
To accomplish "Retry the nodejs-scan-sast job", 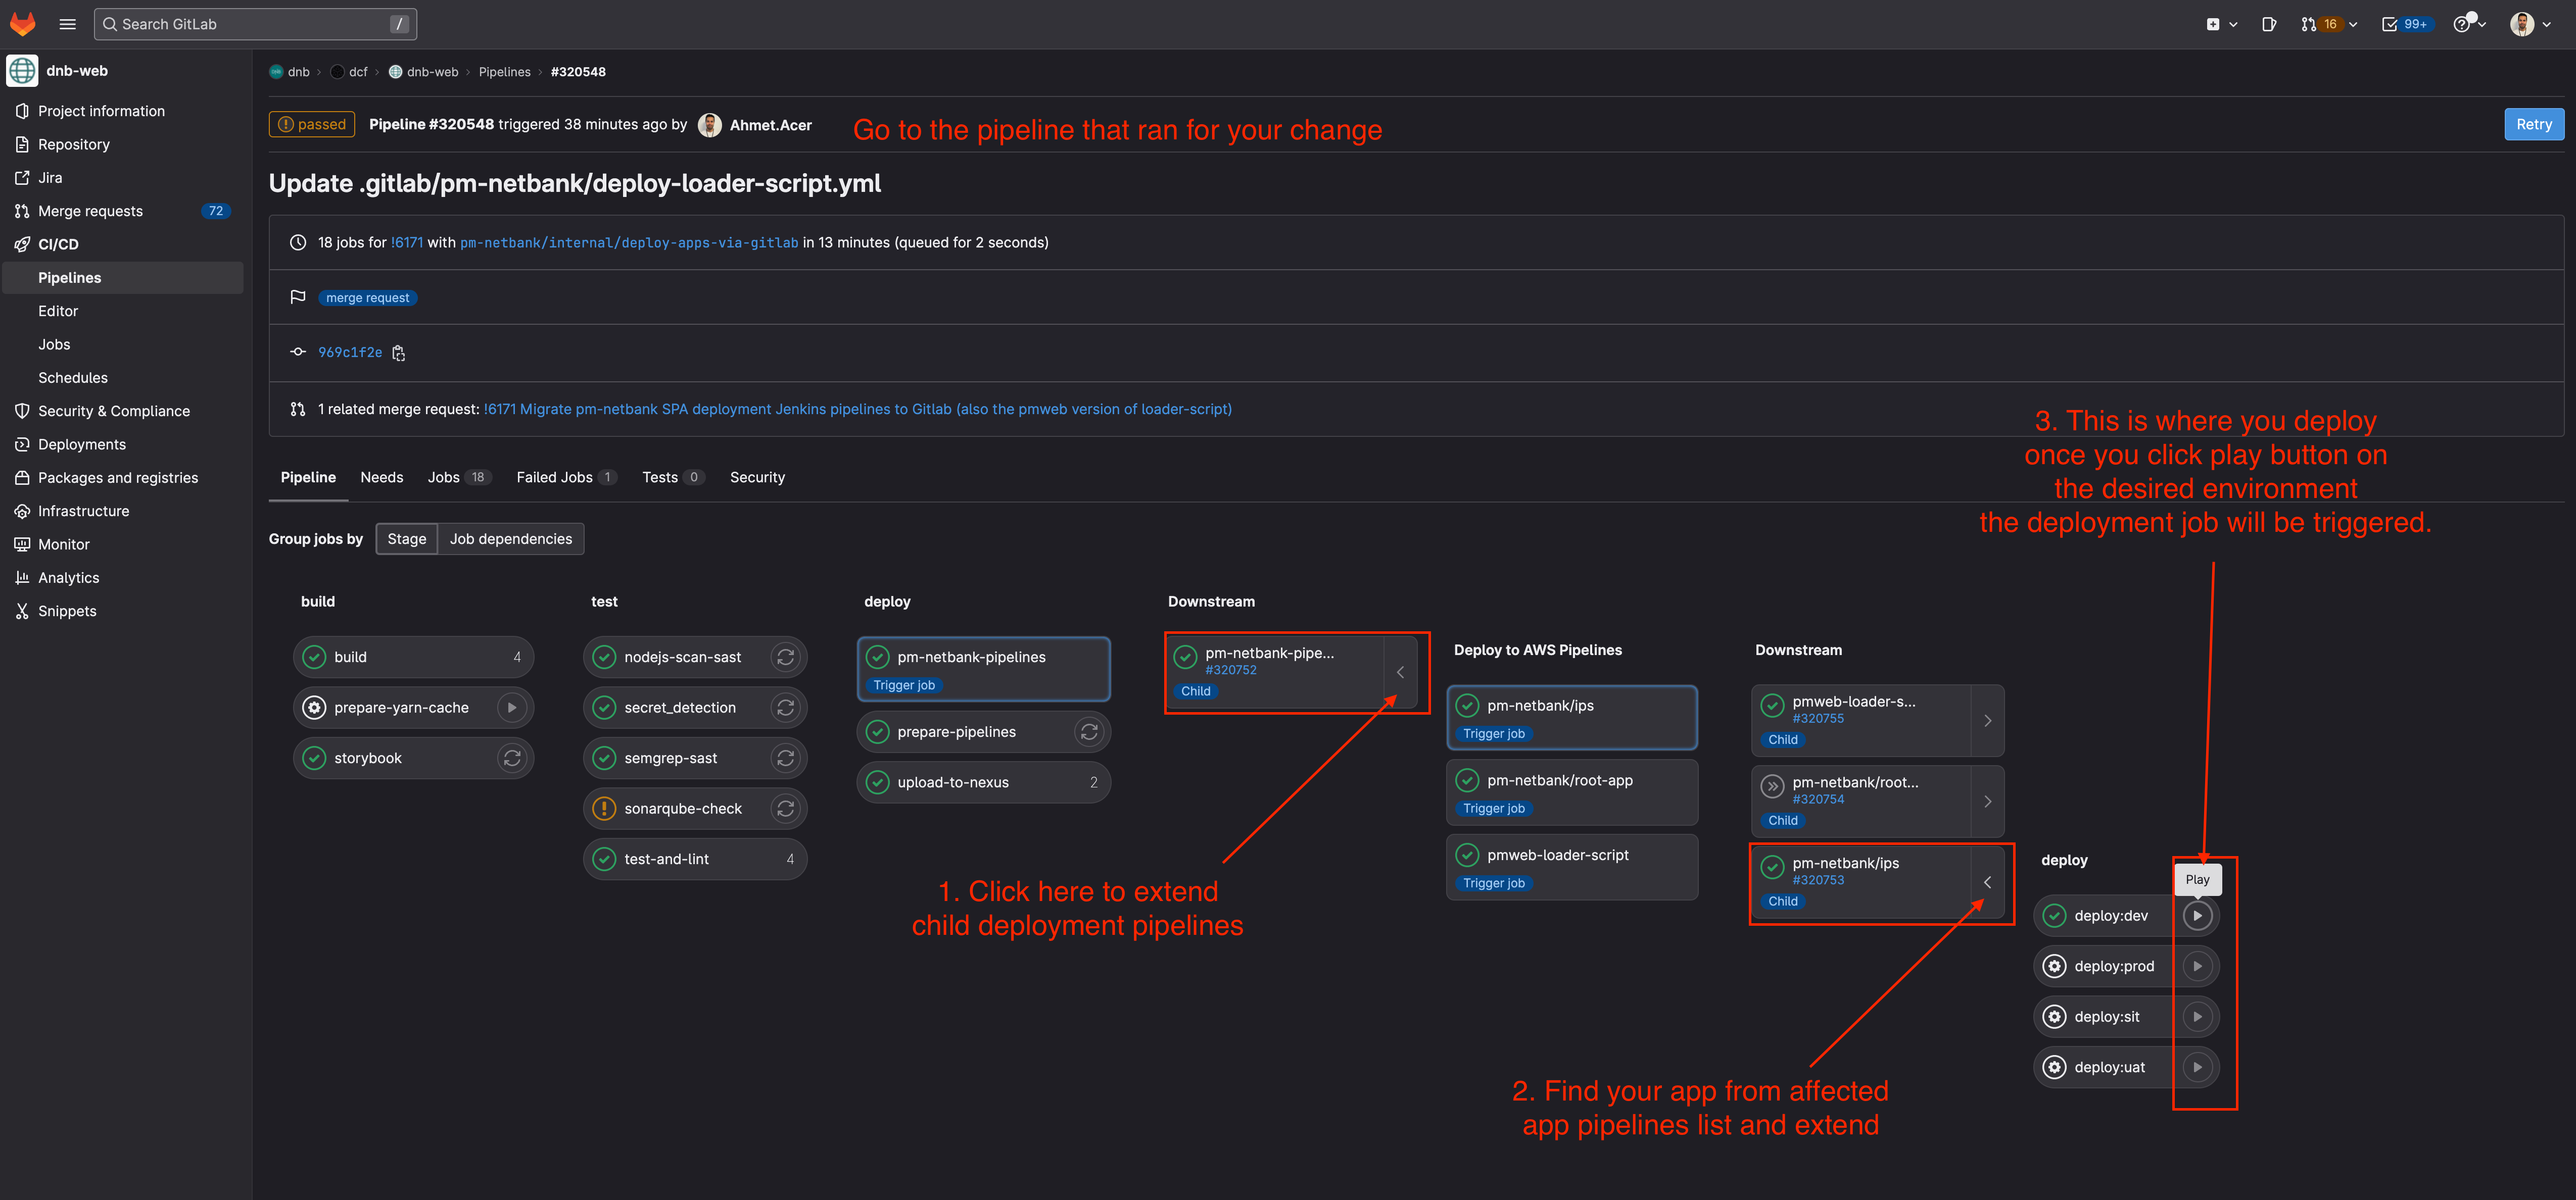I will click(x=786, y=658).
